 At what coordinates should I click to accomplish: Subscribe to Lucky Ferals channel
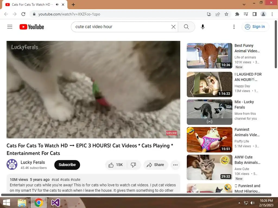(67, 165)
